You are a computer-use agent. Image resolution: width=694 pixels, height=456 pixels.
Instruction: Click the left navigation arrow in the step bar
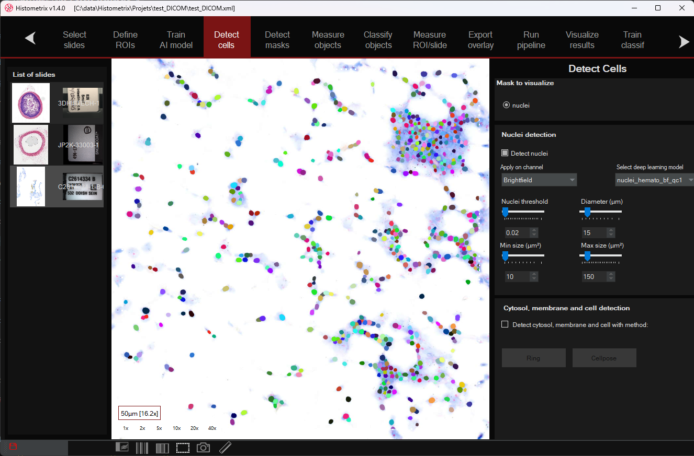point(30,38)
